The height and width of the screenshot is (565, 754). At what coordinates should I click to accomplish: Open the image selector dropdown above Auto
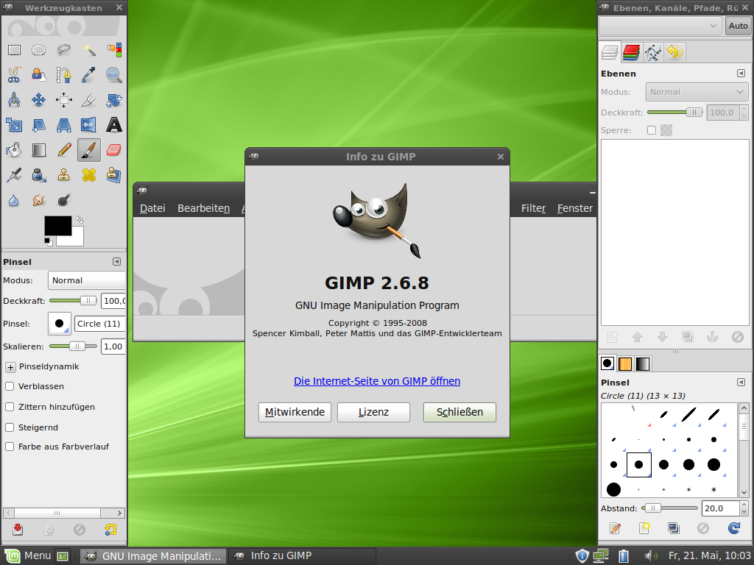659,26
